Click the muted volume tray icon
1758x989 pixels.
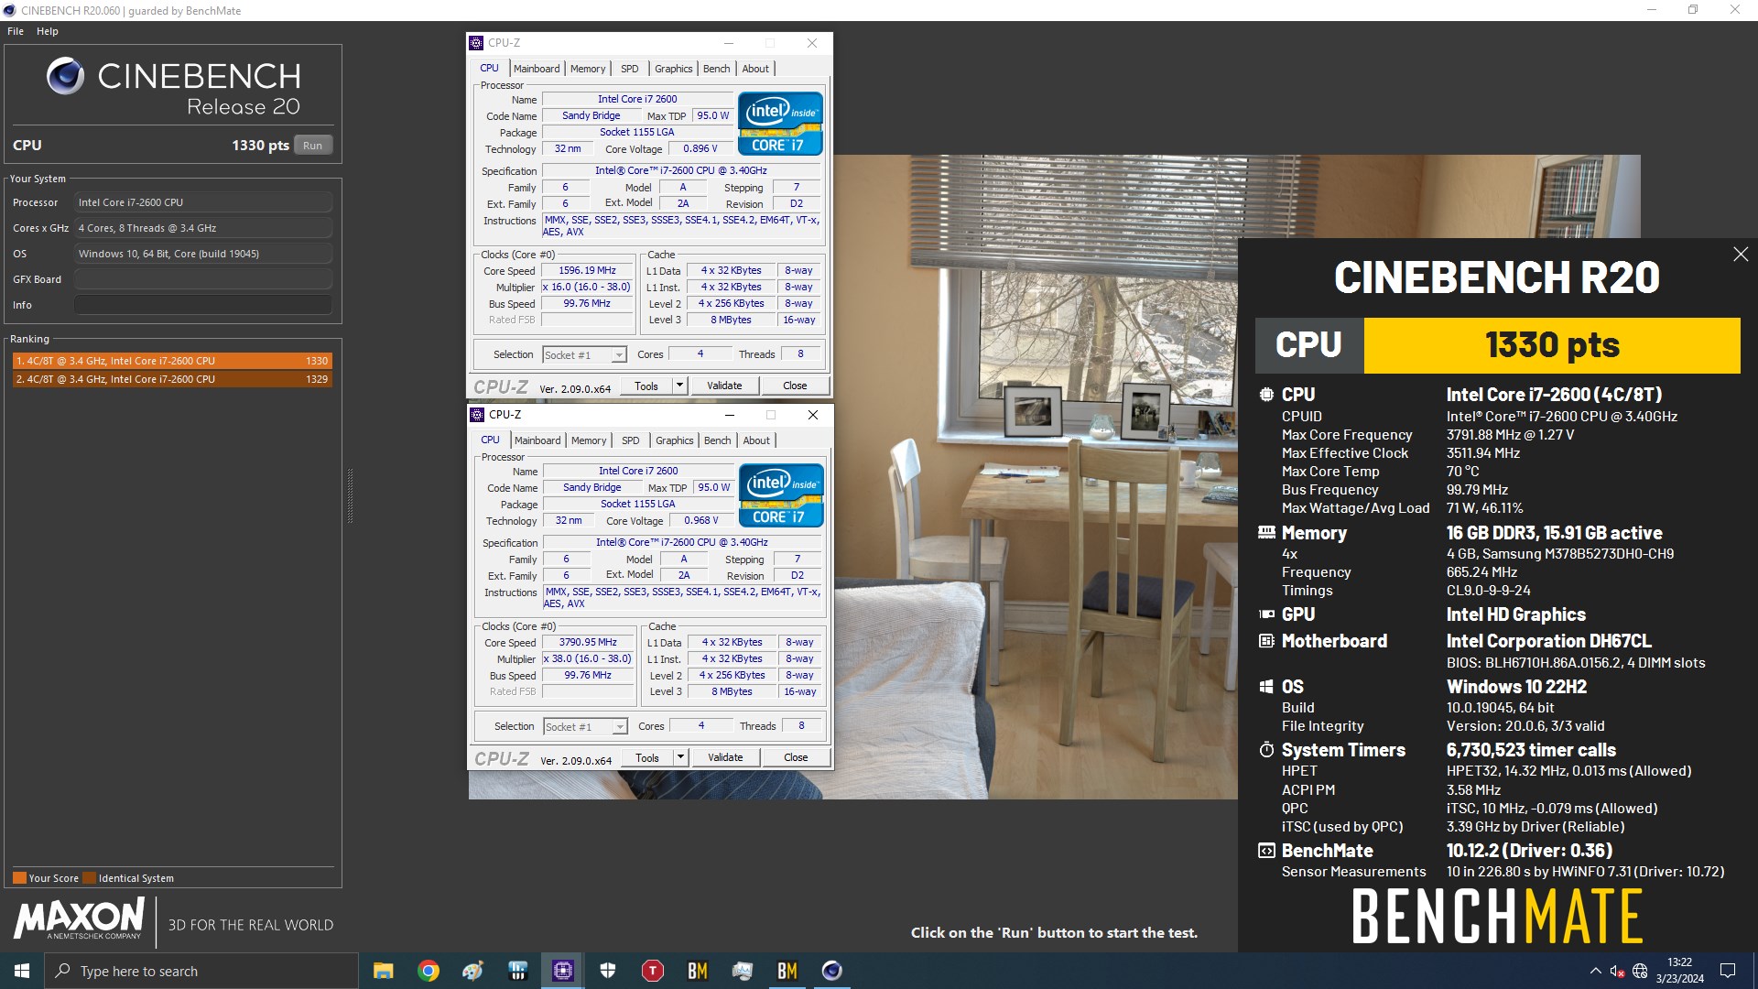(x=1618, y=971)
